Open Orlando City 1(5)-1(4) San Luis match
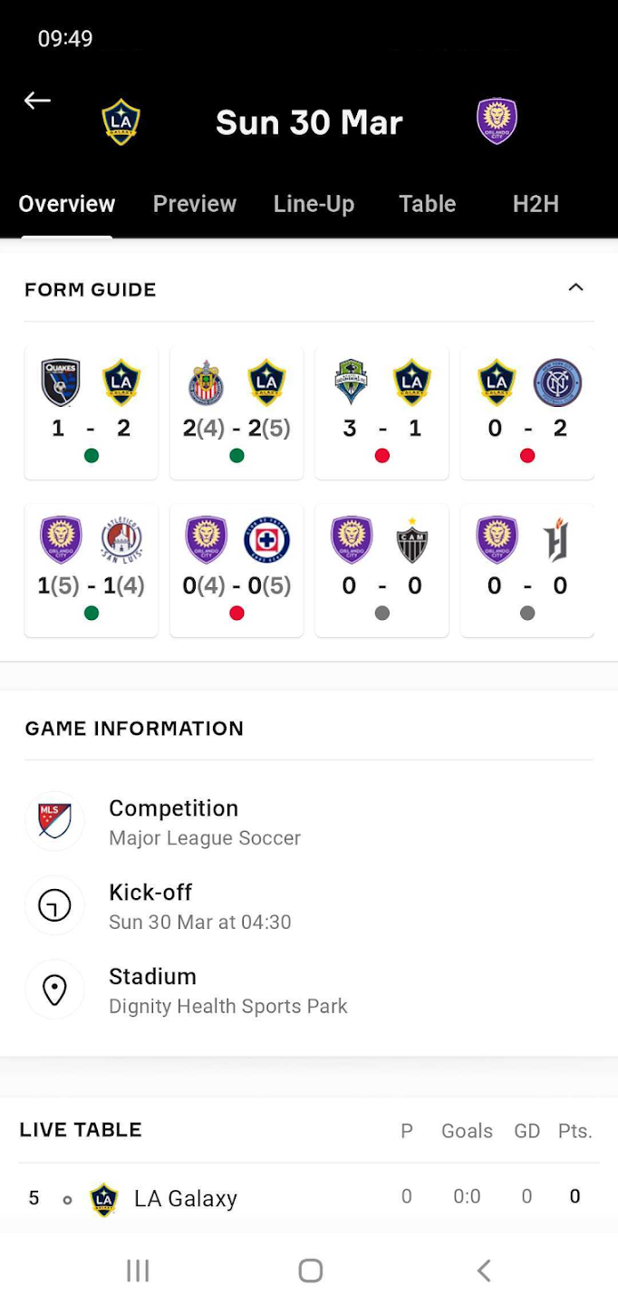This screenshot has width=618, height=1305. tap(91, 570)
